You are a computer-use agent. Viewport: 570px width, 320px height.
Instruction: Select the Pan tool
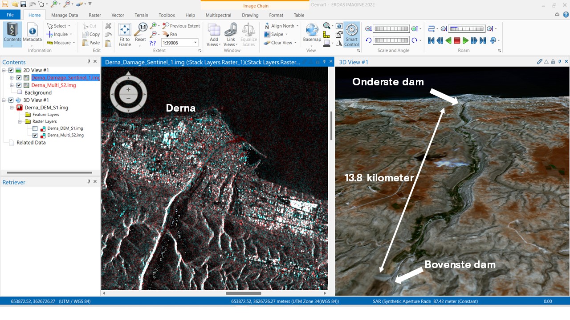click(x=170, y=34)
